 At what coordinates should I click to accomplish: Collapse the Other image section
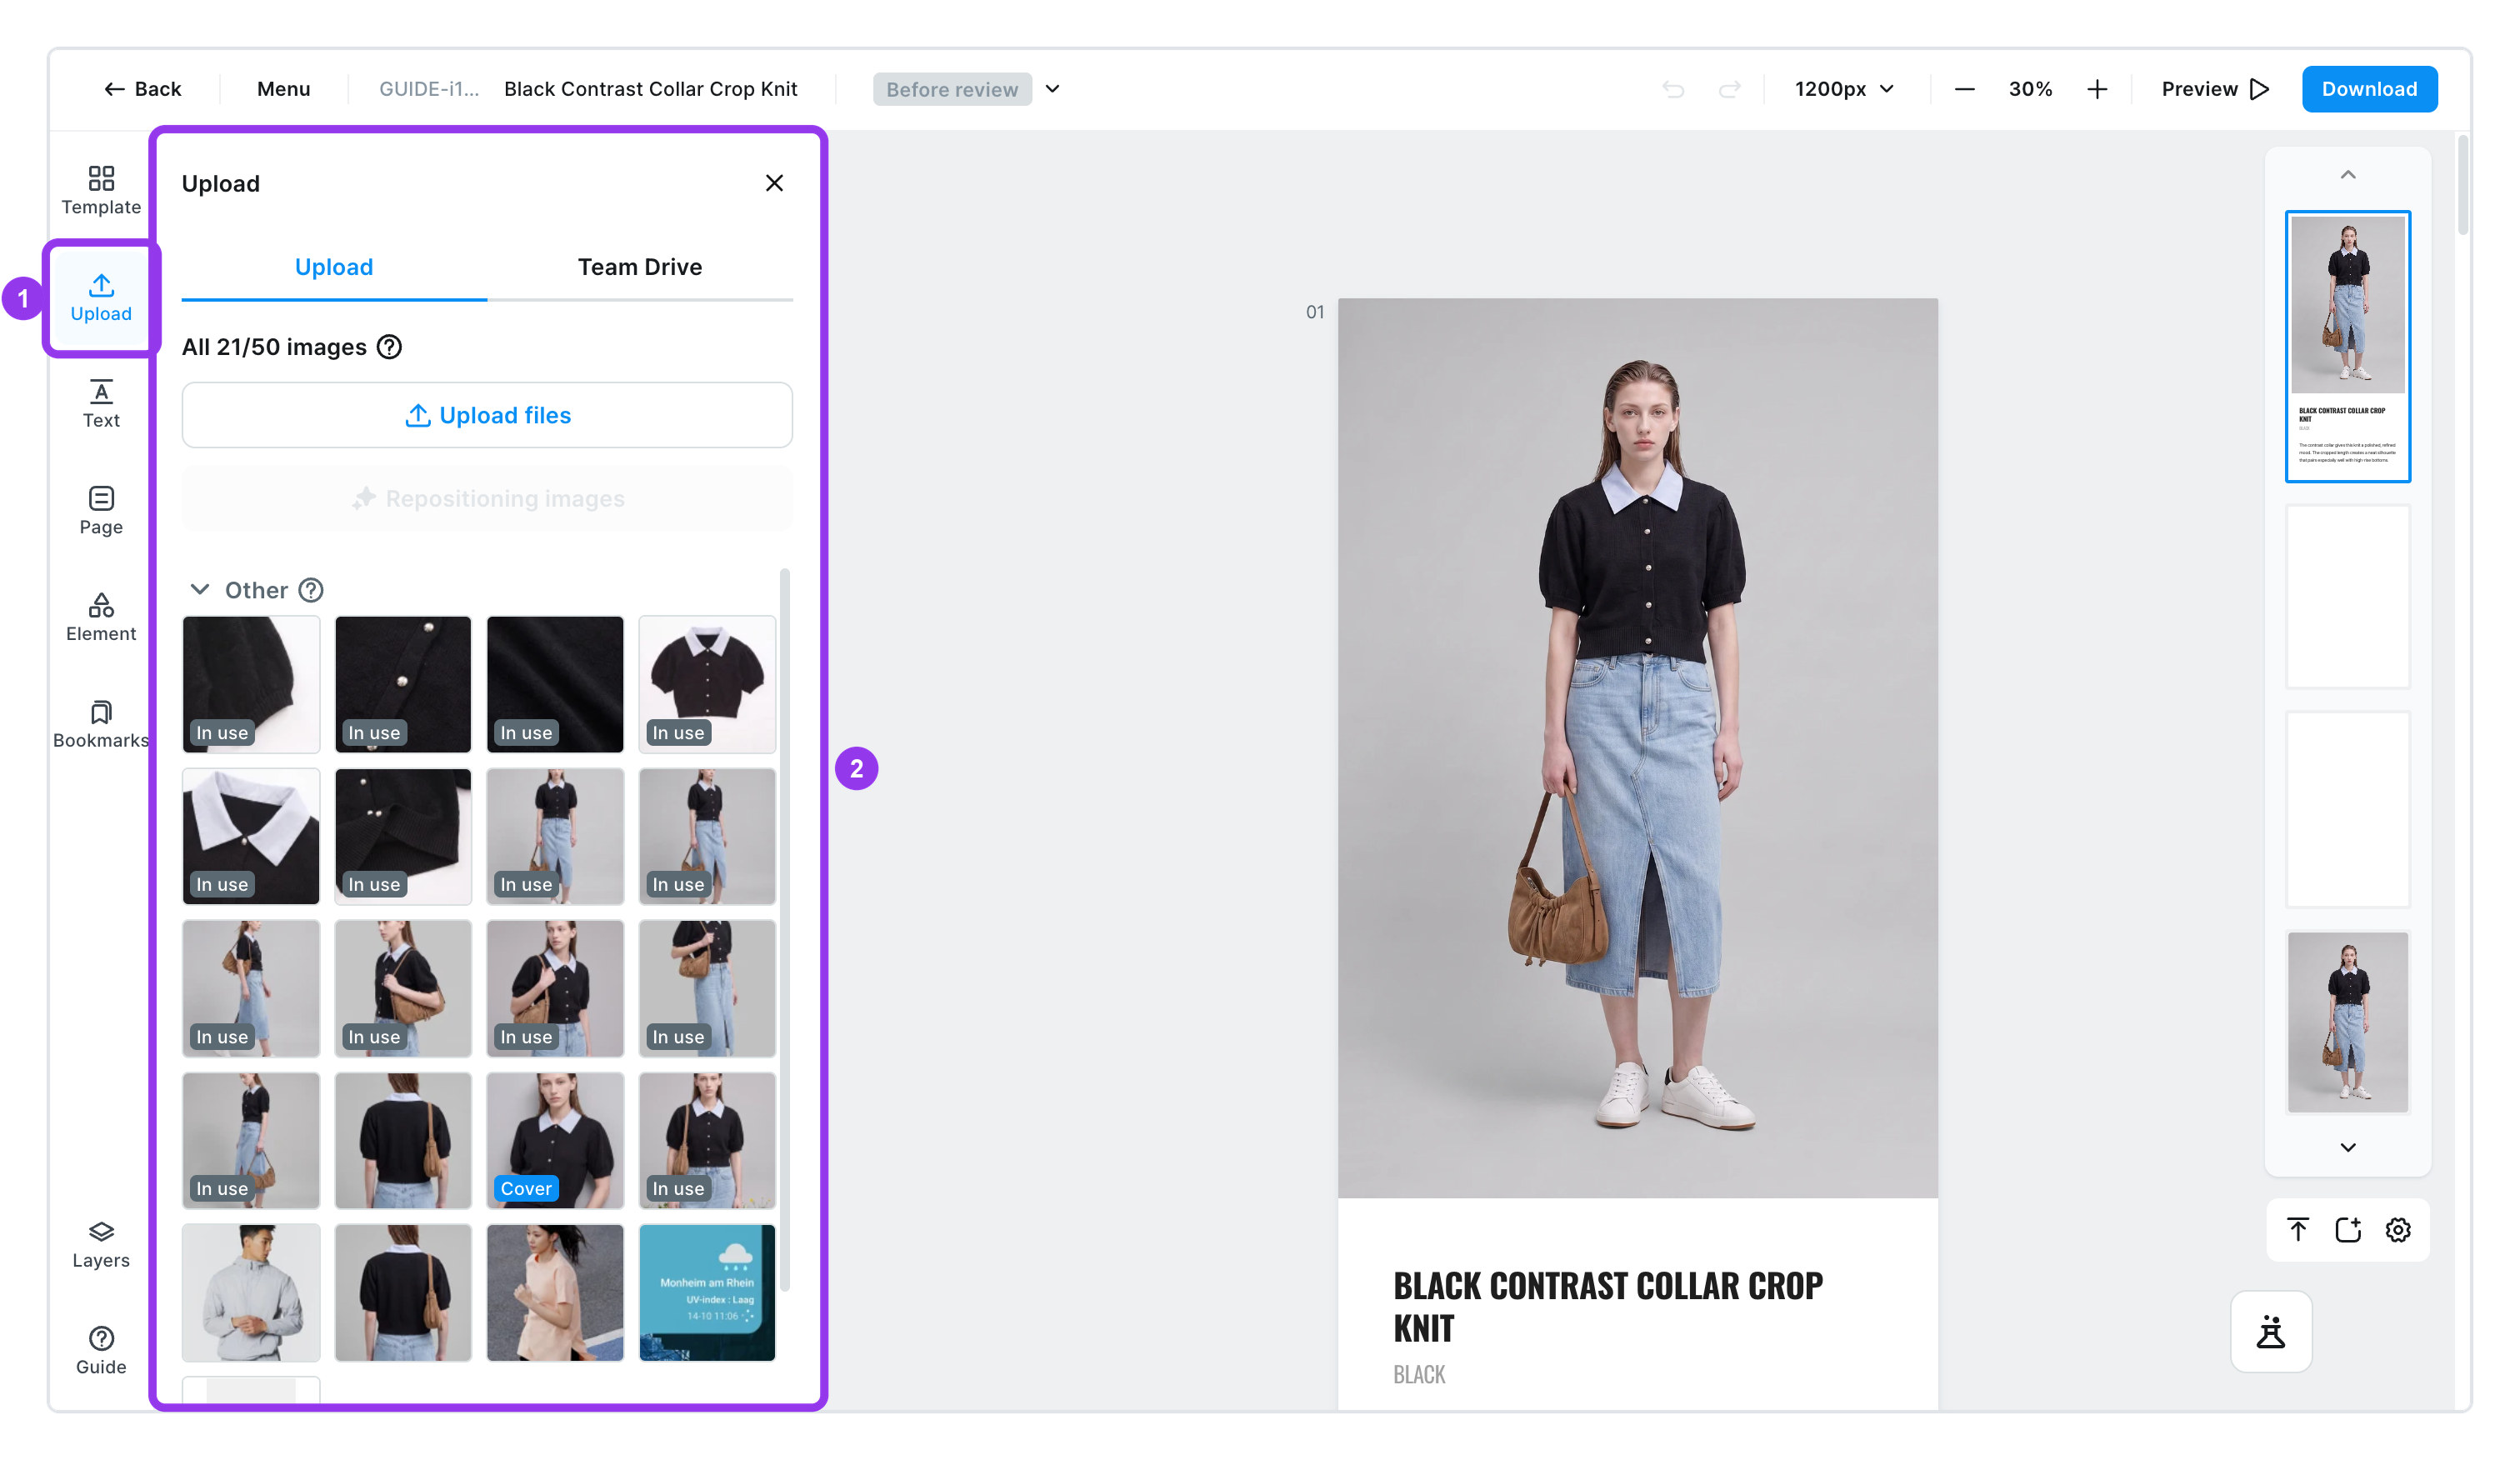pos(200,590)
